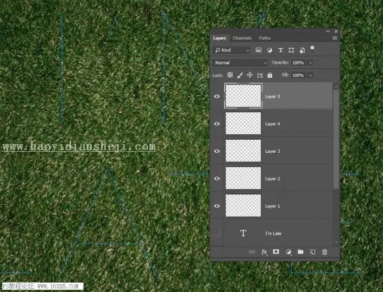This screenshot has width=383, height=292.
Task: Click the Fill 100% value field
Action: (x=298, y=75)
